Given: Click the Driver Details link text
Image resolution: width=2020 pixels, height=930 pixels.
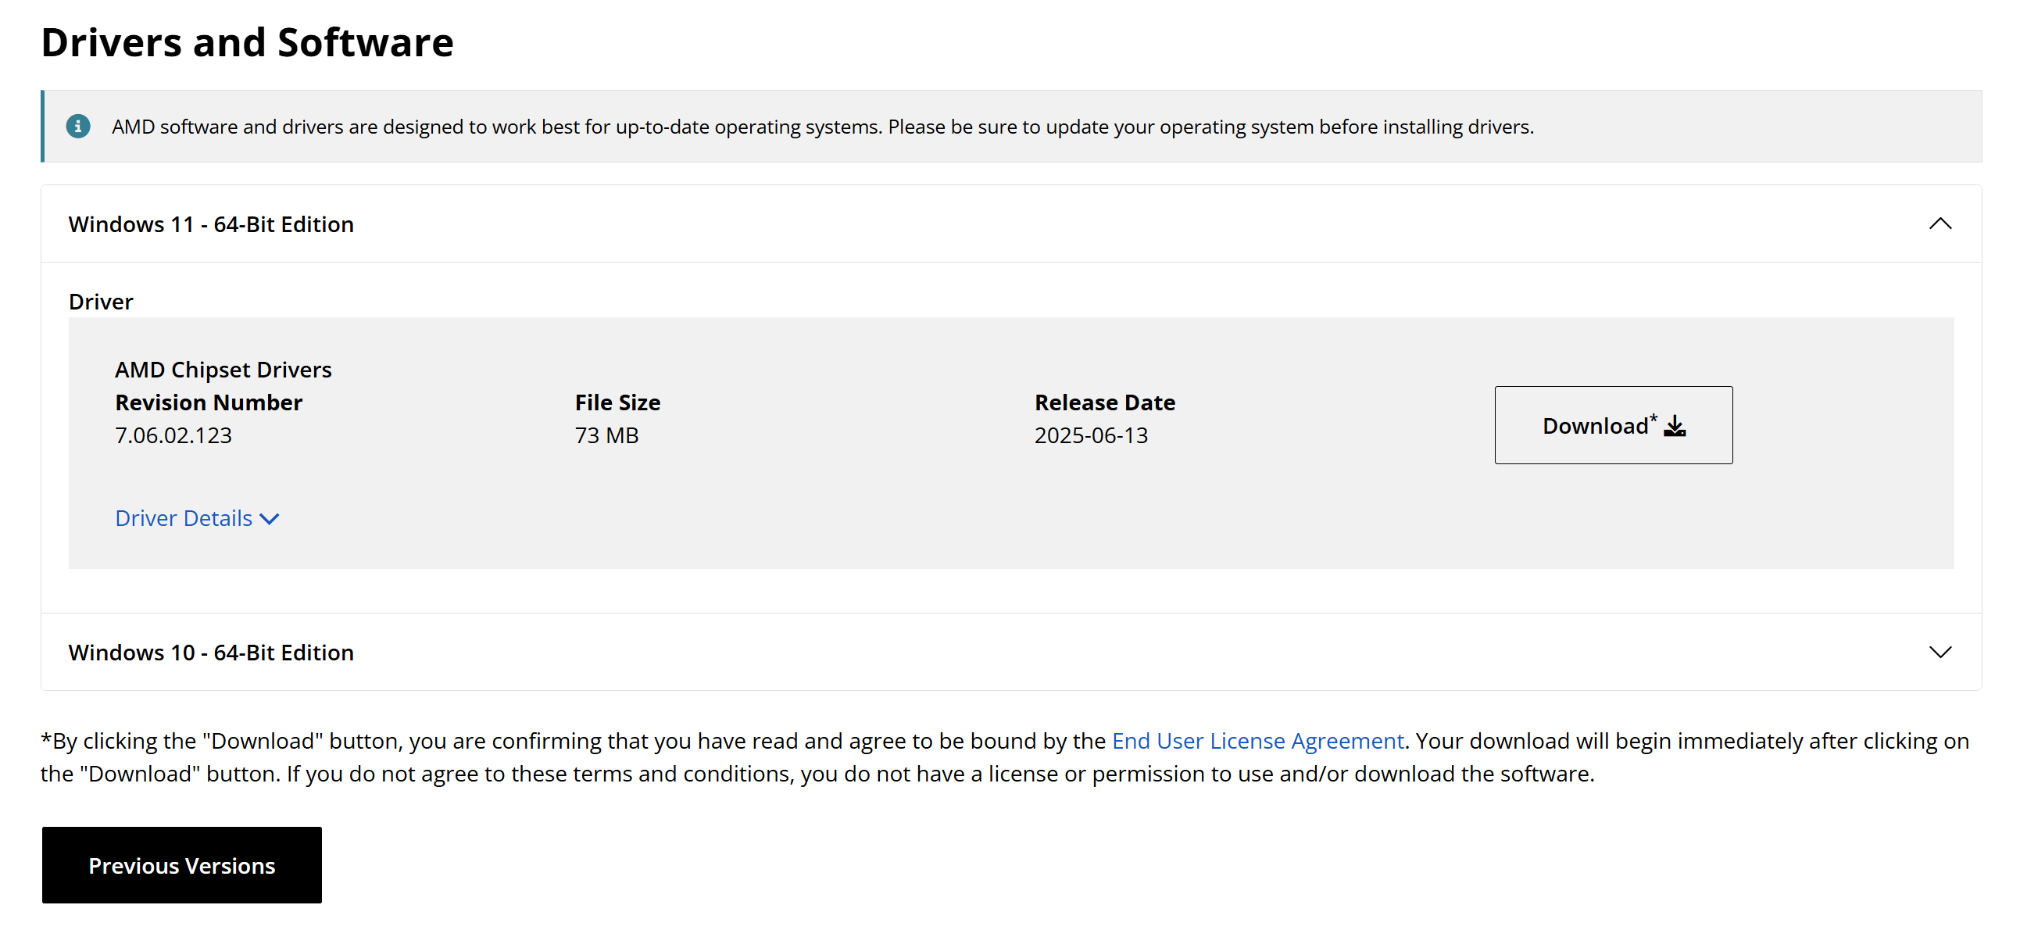Looking at the screenshot, I should pos(184,518).
